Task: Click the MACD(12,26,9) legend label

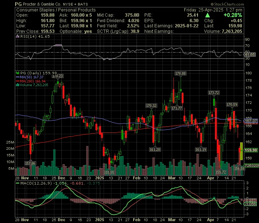Action: pyautogui.click(x=36, y=183)
